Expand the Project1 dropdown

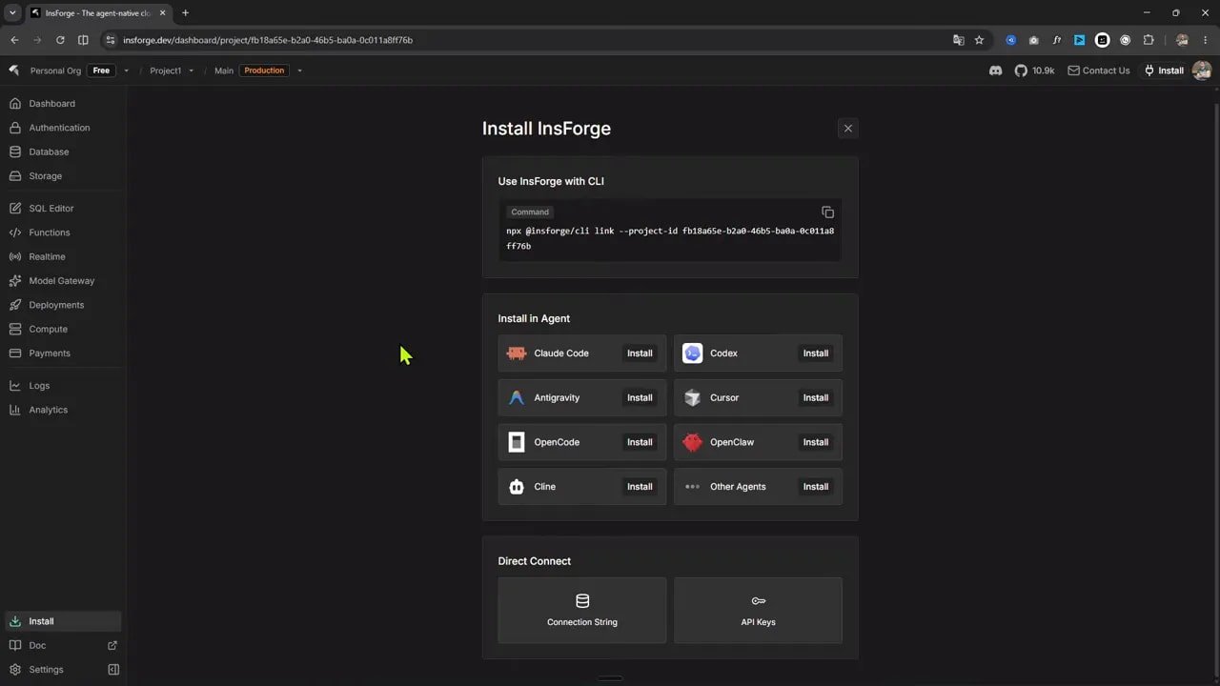coord(191,71)
